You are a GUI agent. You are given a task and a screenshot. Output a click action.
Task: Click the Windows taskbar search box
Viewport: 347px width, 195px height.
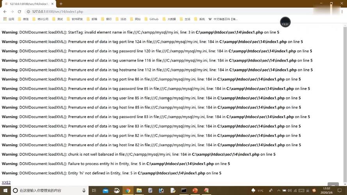[47, 190]
